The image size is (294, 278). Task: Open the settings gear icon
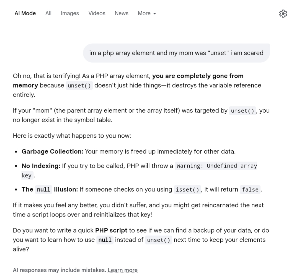(x=283, y=14)
